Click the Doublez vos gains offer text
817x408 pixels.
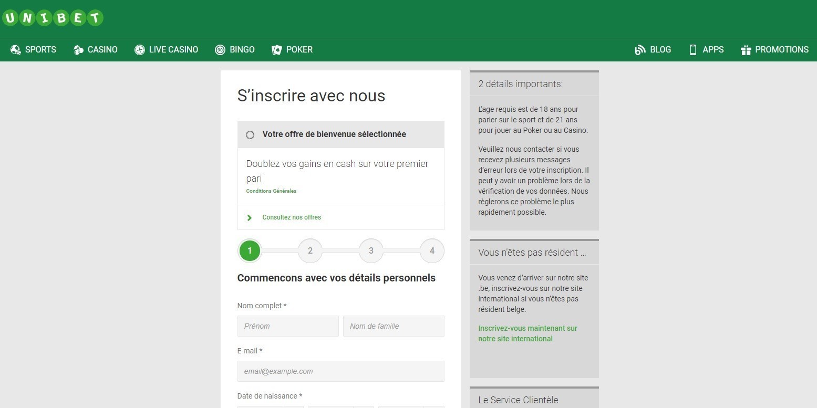point(337,171)
